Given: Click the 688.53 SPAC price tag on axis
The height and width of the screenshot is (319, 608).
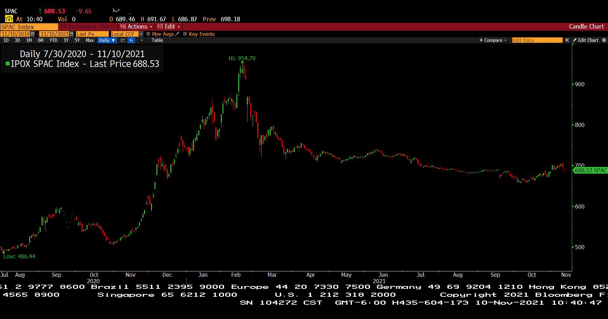Looking at the screenshot, I should coord(590,170).
